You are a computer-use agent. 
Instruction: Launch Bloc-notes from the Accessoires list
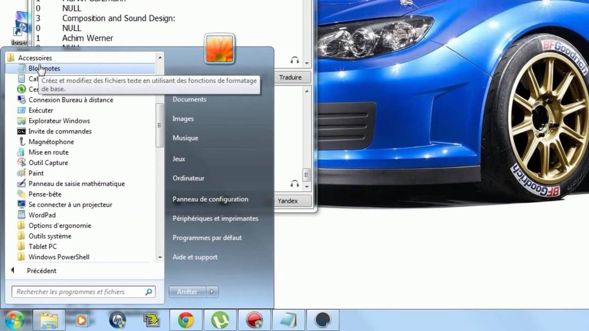[81, 68]
